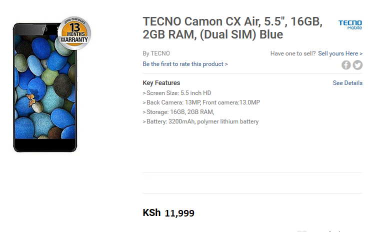
Task: Click the Back Camera 13MP feature line
Action: click(201, 102)
